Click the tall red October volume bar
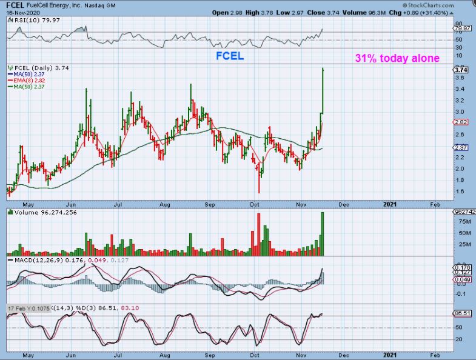 [259, 235]
